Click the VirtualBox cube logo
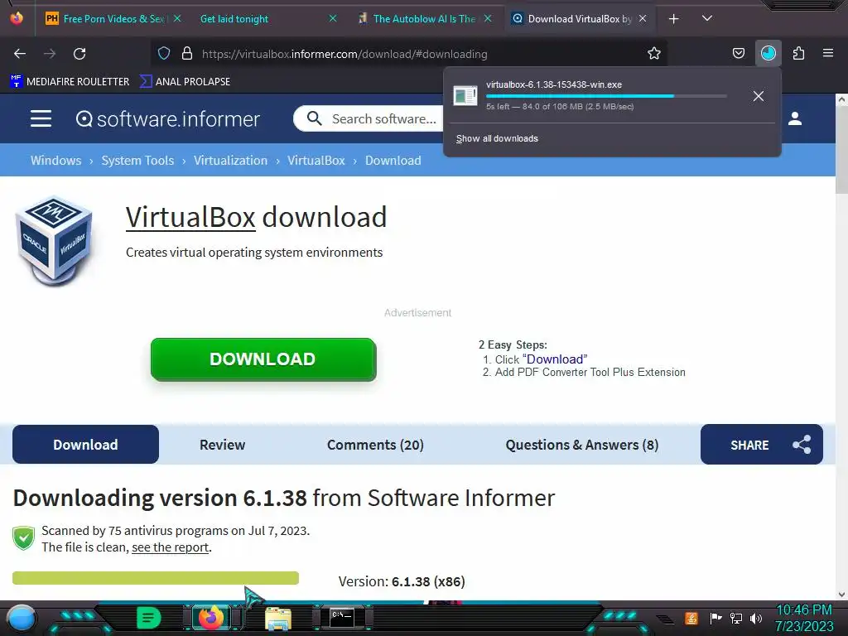This screenshot has height=636, width=848. [x=54, y=241]
